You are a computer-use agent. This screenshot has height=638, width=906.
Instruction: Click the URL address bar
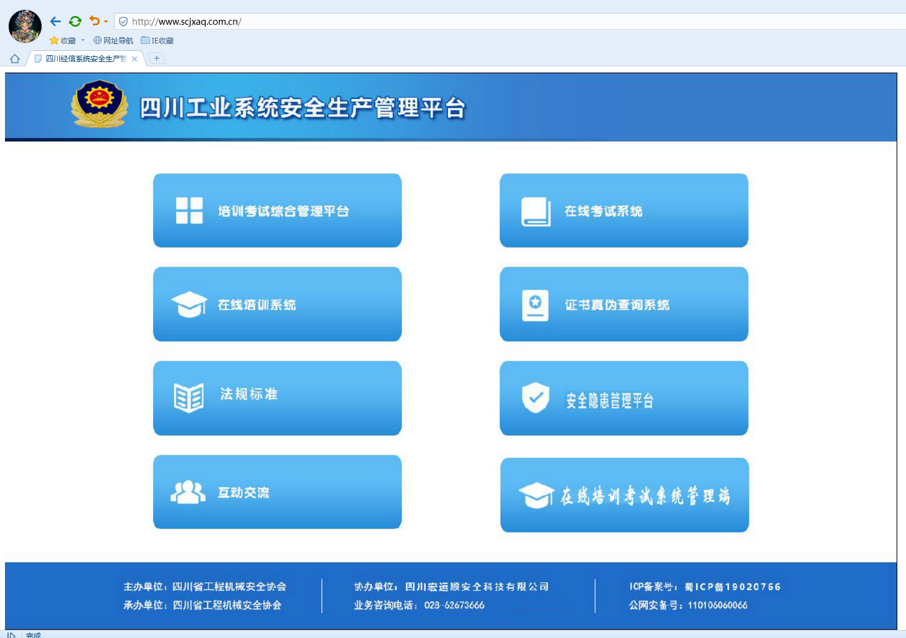[496, 22]
